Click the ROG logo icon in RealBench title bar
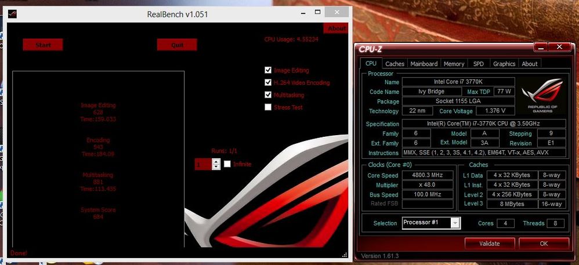 click(x=12, y=14)
